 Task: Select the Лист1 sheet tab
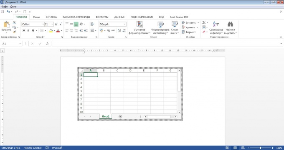(x=106, y=116)
